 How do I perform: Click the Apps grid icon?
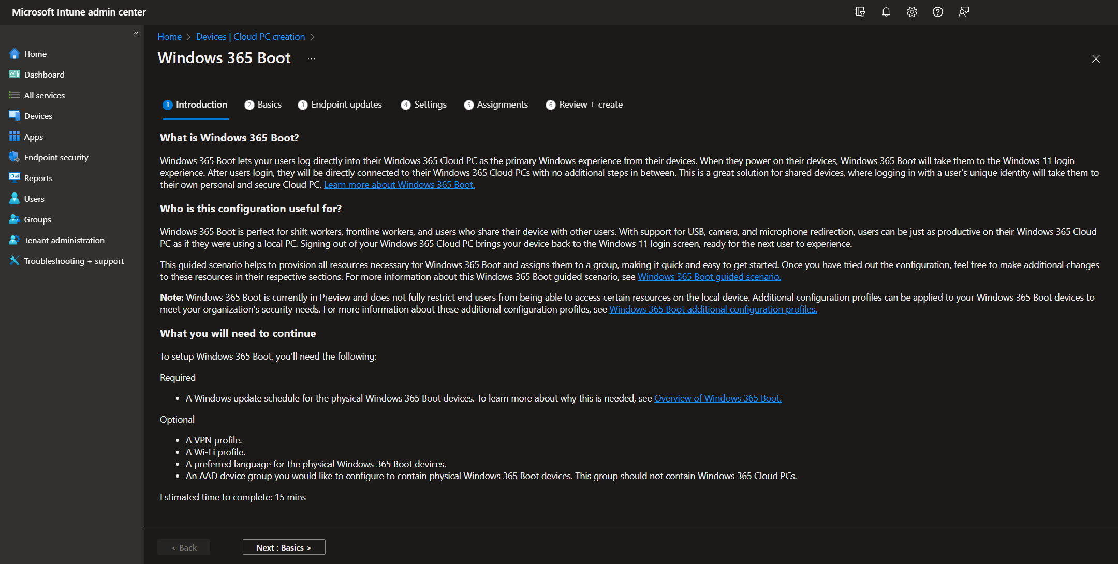point(14,137)
